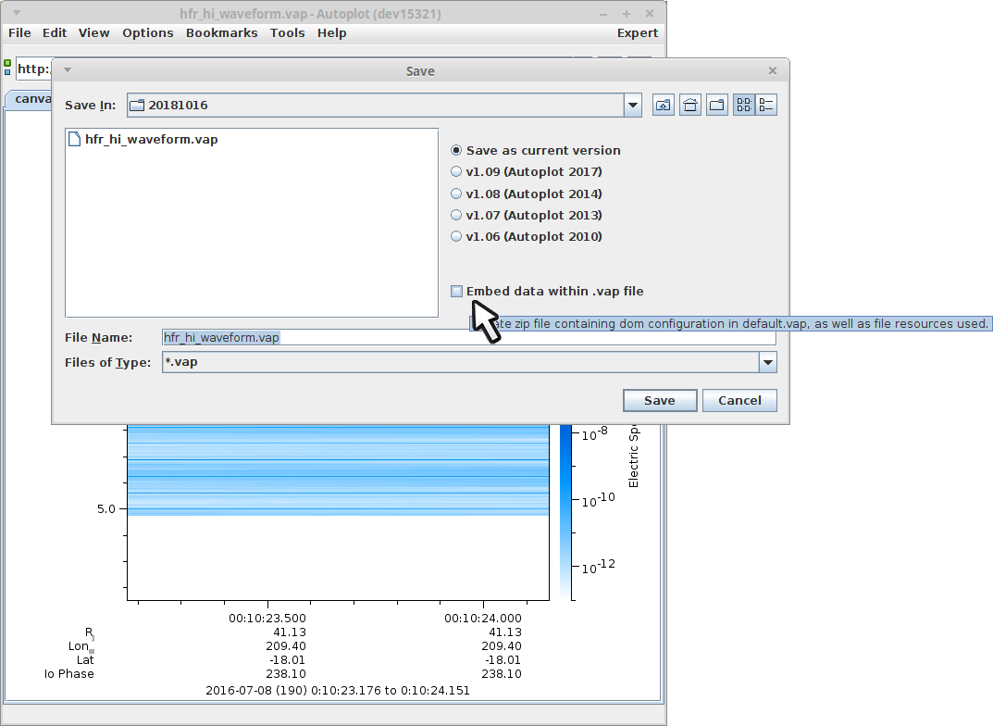
Task: Open the Bookmarks menu
Action: tap(222, 32)
